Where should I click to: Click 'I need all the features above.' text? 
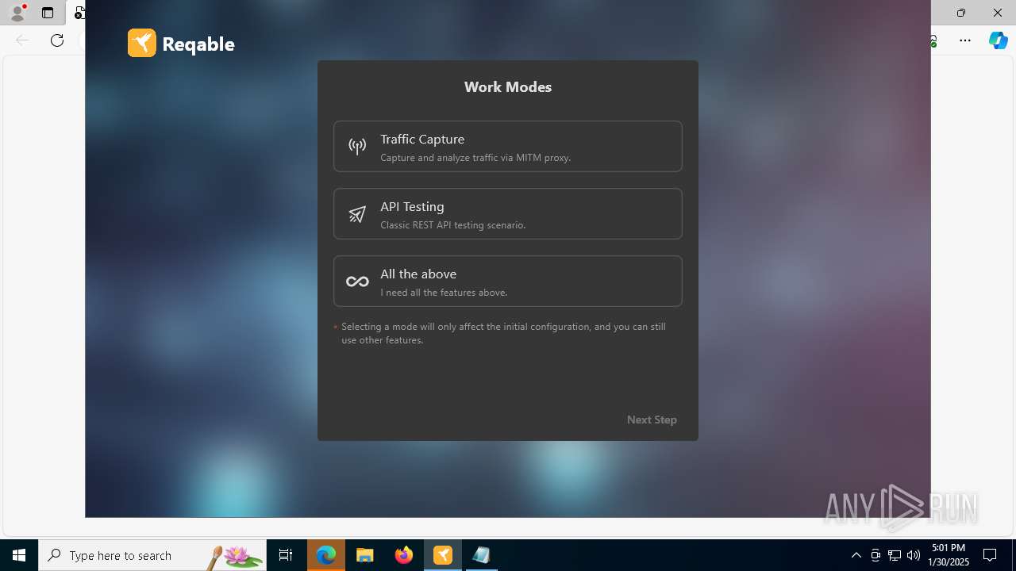[x=444, y=293]
